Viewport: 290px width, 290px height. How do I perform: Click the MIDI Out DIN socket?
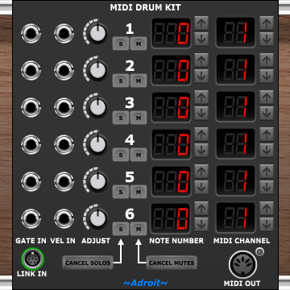[242, 264]
